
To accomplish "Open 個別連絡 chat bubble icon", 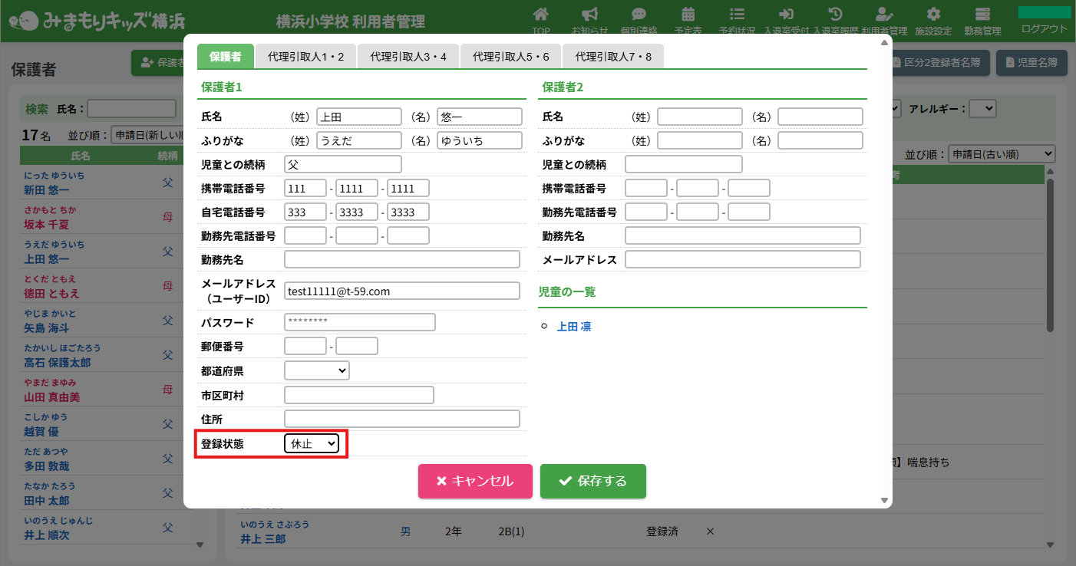I will click(639, 15).
